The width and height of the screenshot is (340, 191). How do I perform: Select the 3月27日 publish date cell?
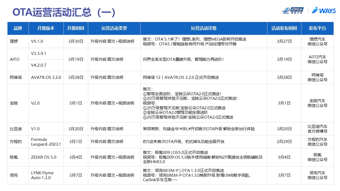(284, 41)
